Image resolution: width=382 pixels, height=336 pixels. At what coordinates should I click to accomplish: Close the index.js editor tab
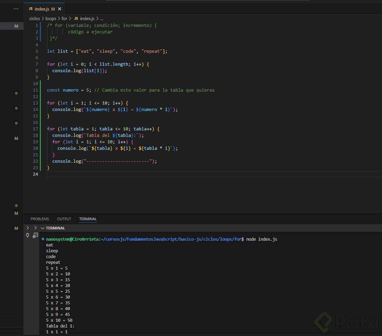tap(59, 9)
